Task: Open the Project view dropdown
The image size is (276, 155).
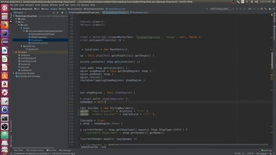Action: pos(20,12)
